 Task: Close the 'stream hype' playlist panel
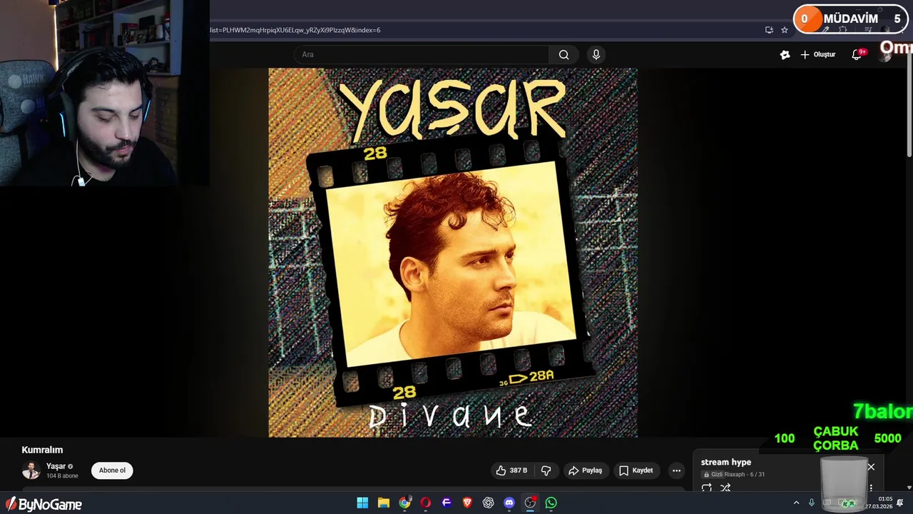[871, 467]
